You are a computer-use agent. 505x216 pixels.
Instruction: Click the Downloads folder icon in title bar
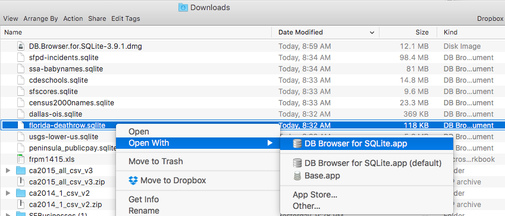point(183,7)
